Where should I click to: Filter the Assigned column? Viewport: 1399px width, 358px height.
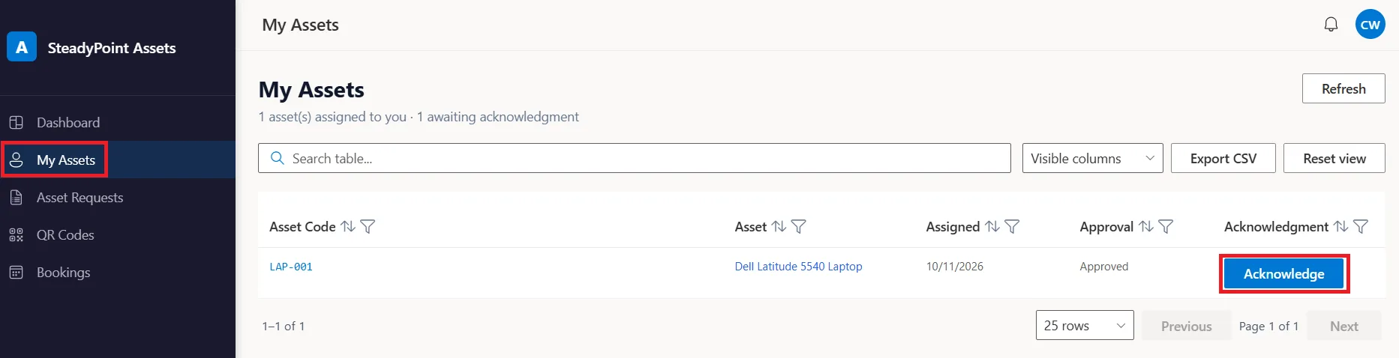1012,226
